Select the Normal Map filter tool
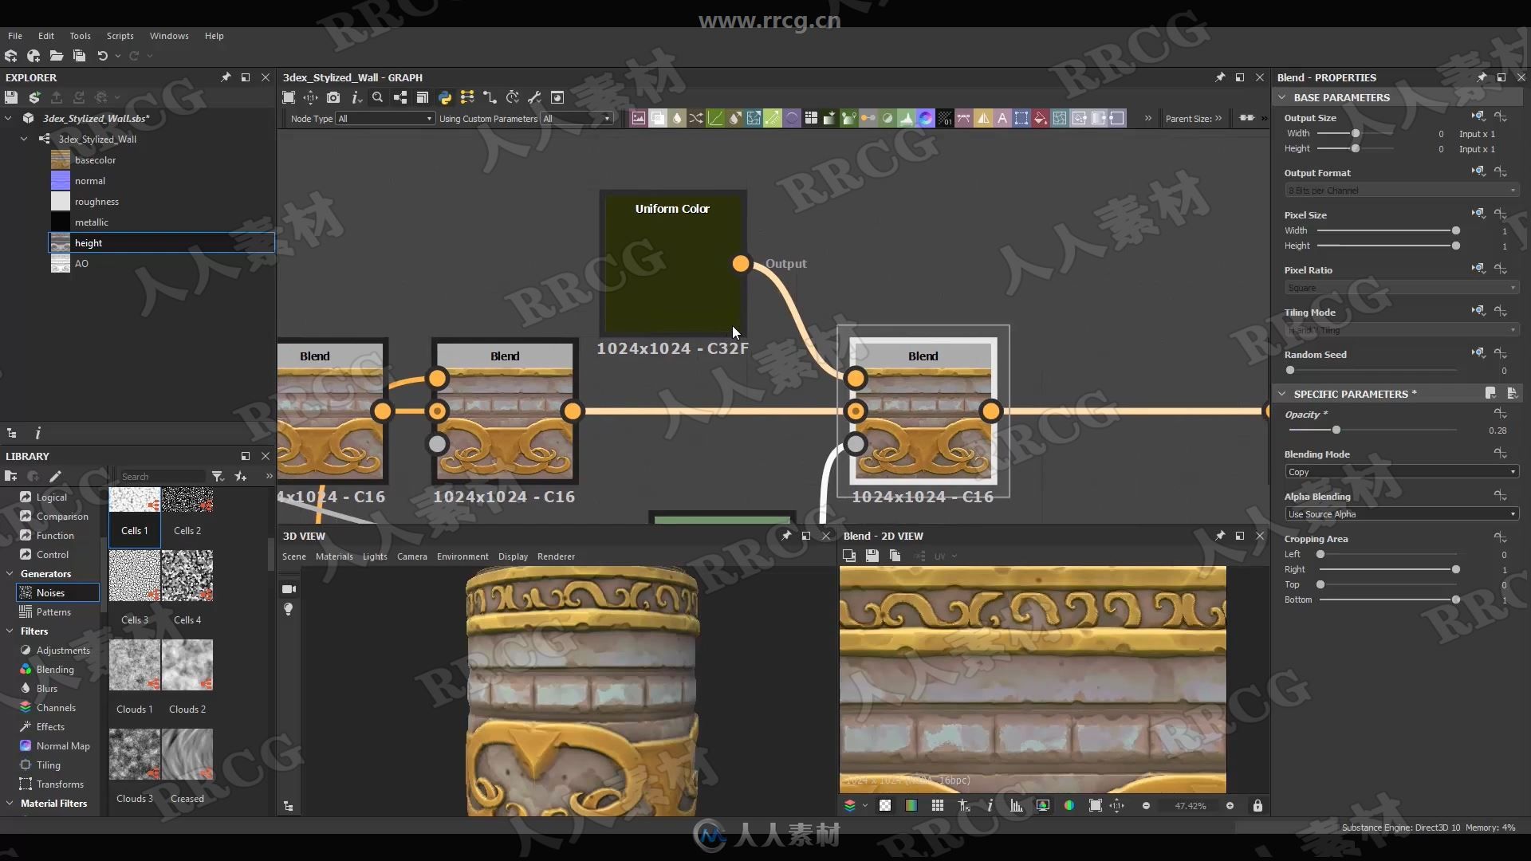 click(x=64, y=745)
